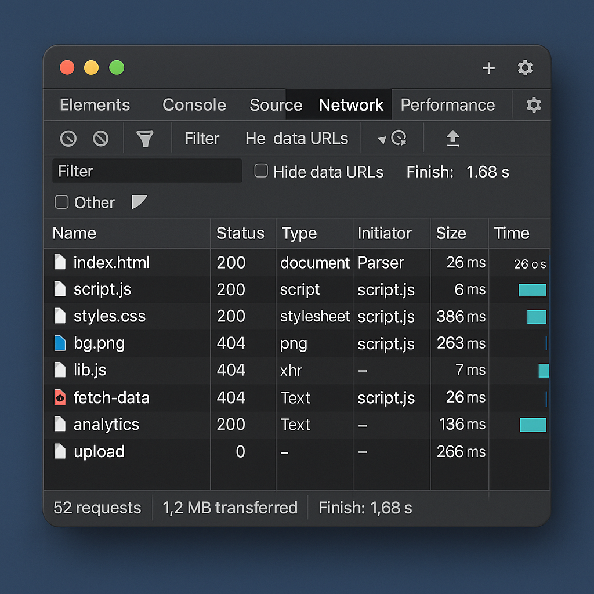Viewport: 594px width, 594px height.
Task: Toggle the flag marker near Other checkbox
Action: click(139, 201)
